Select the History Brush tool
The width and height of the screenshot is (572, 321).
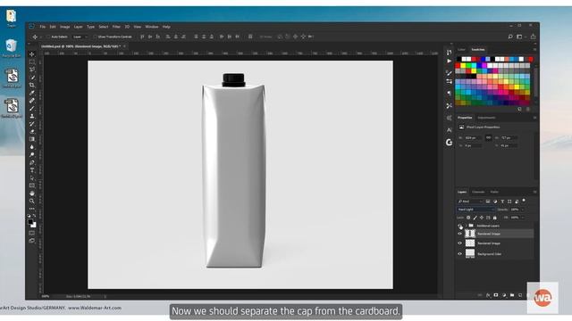point(32,124)
